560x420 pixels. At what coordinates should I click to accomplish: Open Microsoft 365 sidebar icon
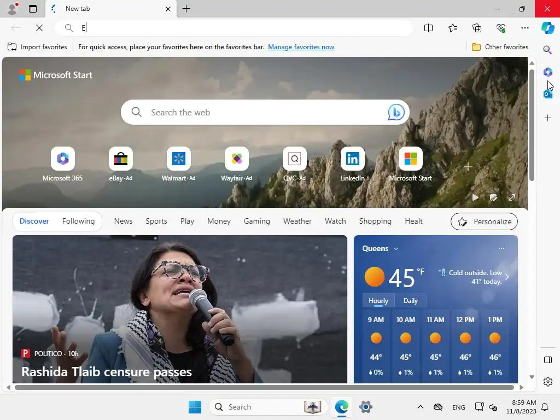point(547,72)
